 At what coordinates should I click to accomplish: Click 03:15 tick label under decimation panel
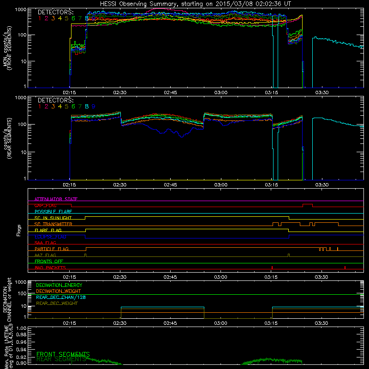pos(271,323)
